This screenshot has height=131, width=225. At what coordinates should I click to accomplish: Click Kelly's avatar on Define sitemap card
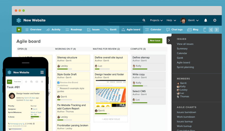pos(134,66)
